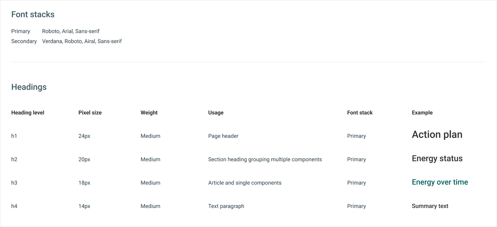The image size is (497, 227).
Task: Click the Font stacks section title
Action: coord(33,14)
